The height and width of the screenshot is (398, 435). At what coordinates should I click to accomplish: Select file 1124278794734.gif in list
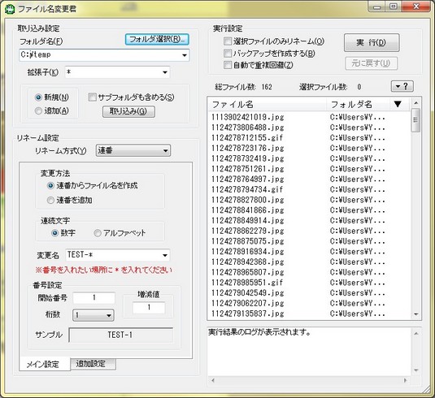coord(247,189)
